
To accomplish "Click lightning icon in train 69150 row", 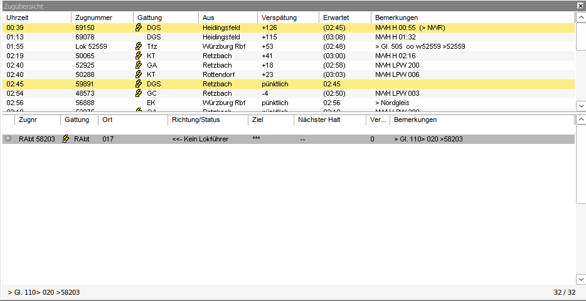I will 139,28.
